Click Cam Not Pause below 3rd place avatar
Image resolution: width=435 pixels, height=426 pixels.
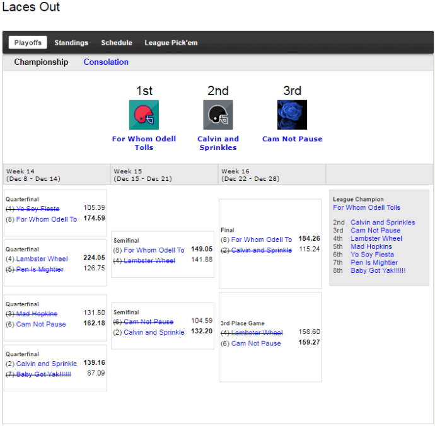point(292,139)
